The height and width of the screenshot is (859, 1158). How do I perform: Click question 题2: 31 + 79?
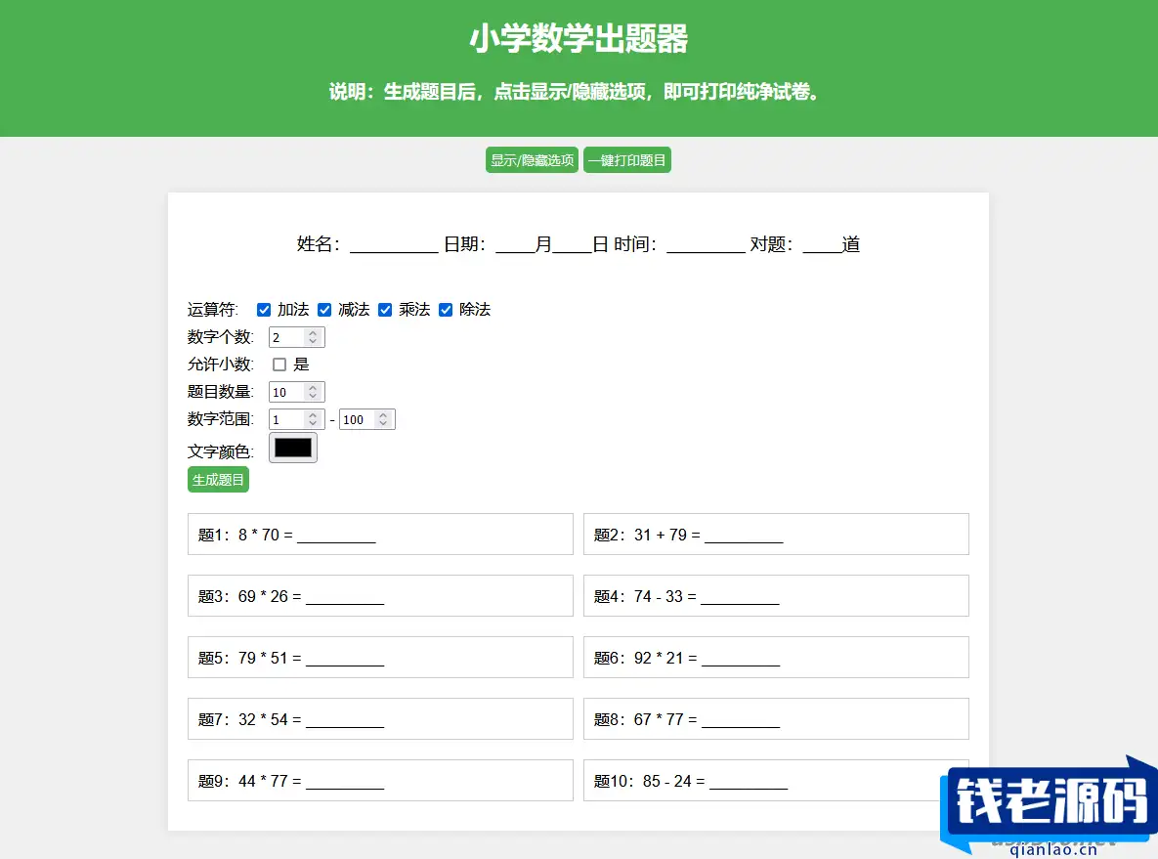pos(776,534)
